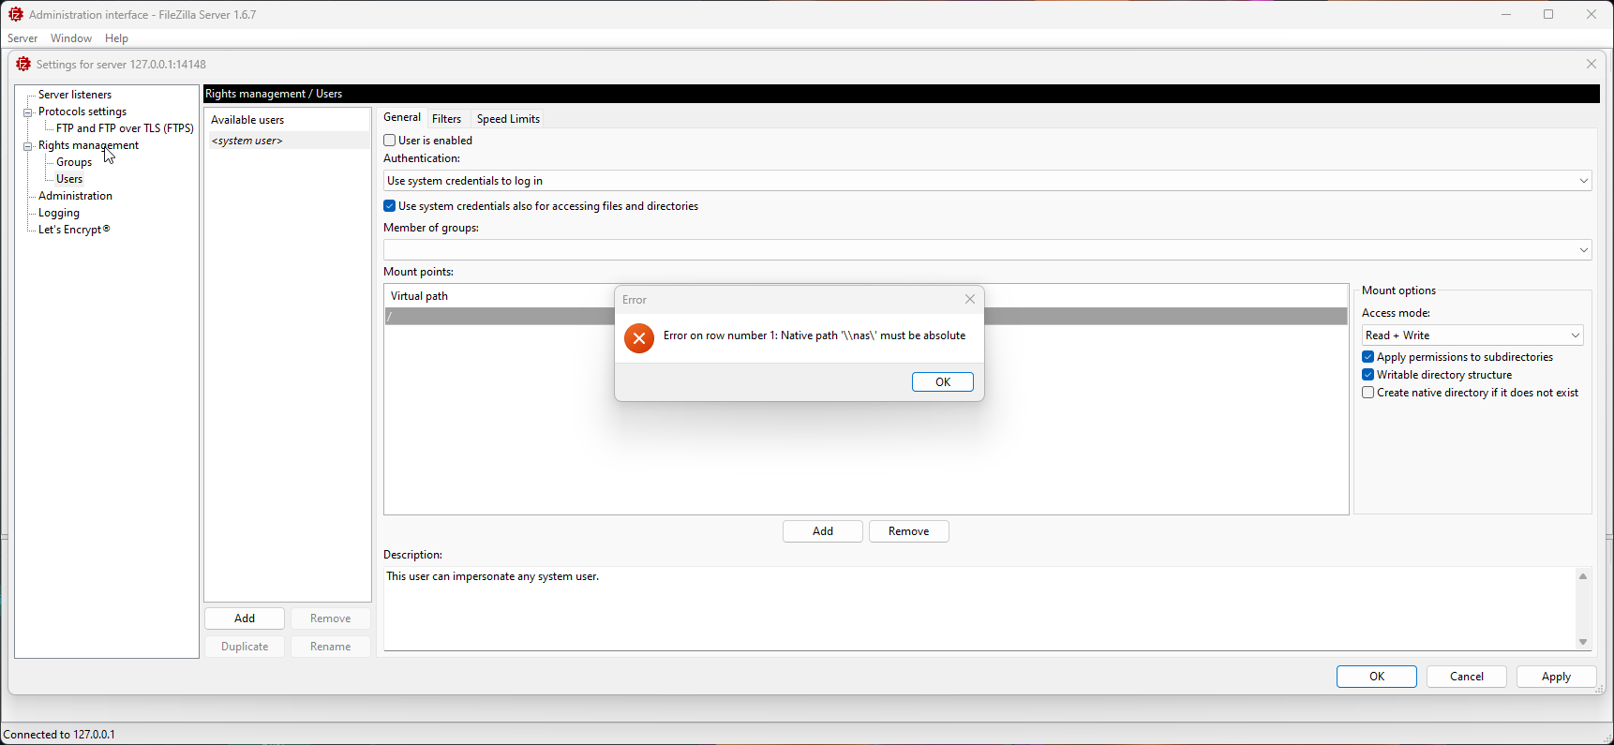Open the Access mode Read + Write dropdown
This screenshot has width=1614, height=745.
coord(1472,335)
